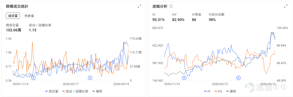Click the IV百分位數 value 98%
This screenshot has width=293, height=97.
coord(212,19)
